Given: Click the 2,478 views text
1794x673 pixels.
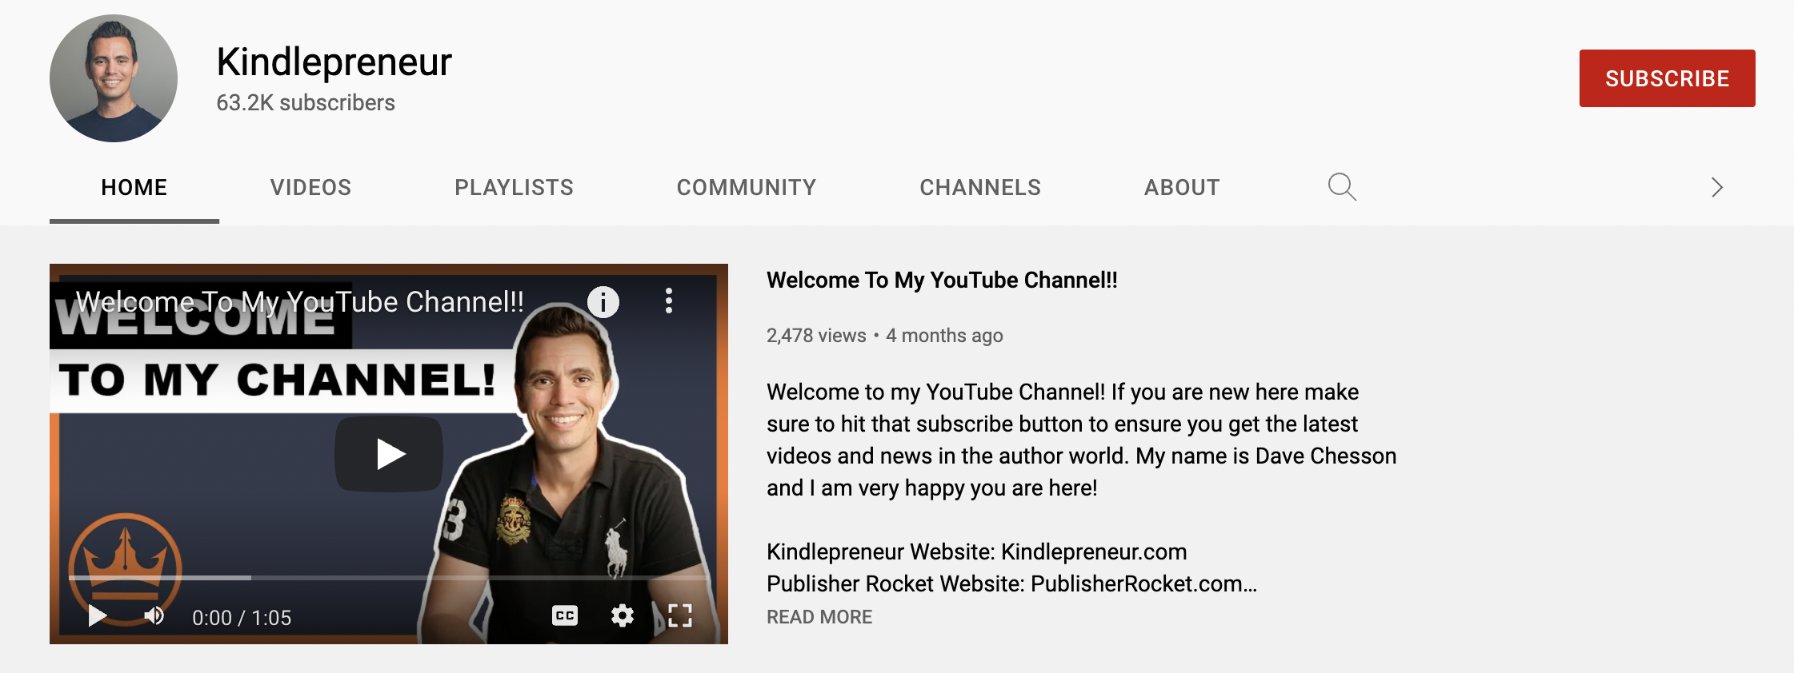Looking at the screenshot, I should (x=816, y=336).
